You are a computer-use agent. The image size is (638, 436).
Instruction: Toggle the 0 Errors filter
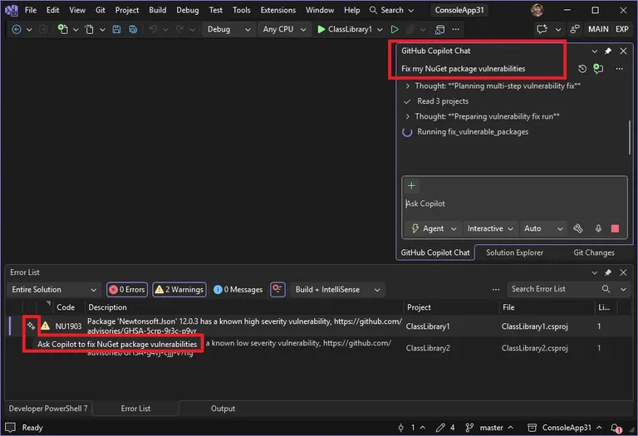click(x=127, y=290)
